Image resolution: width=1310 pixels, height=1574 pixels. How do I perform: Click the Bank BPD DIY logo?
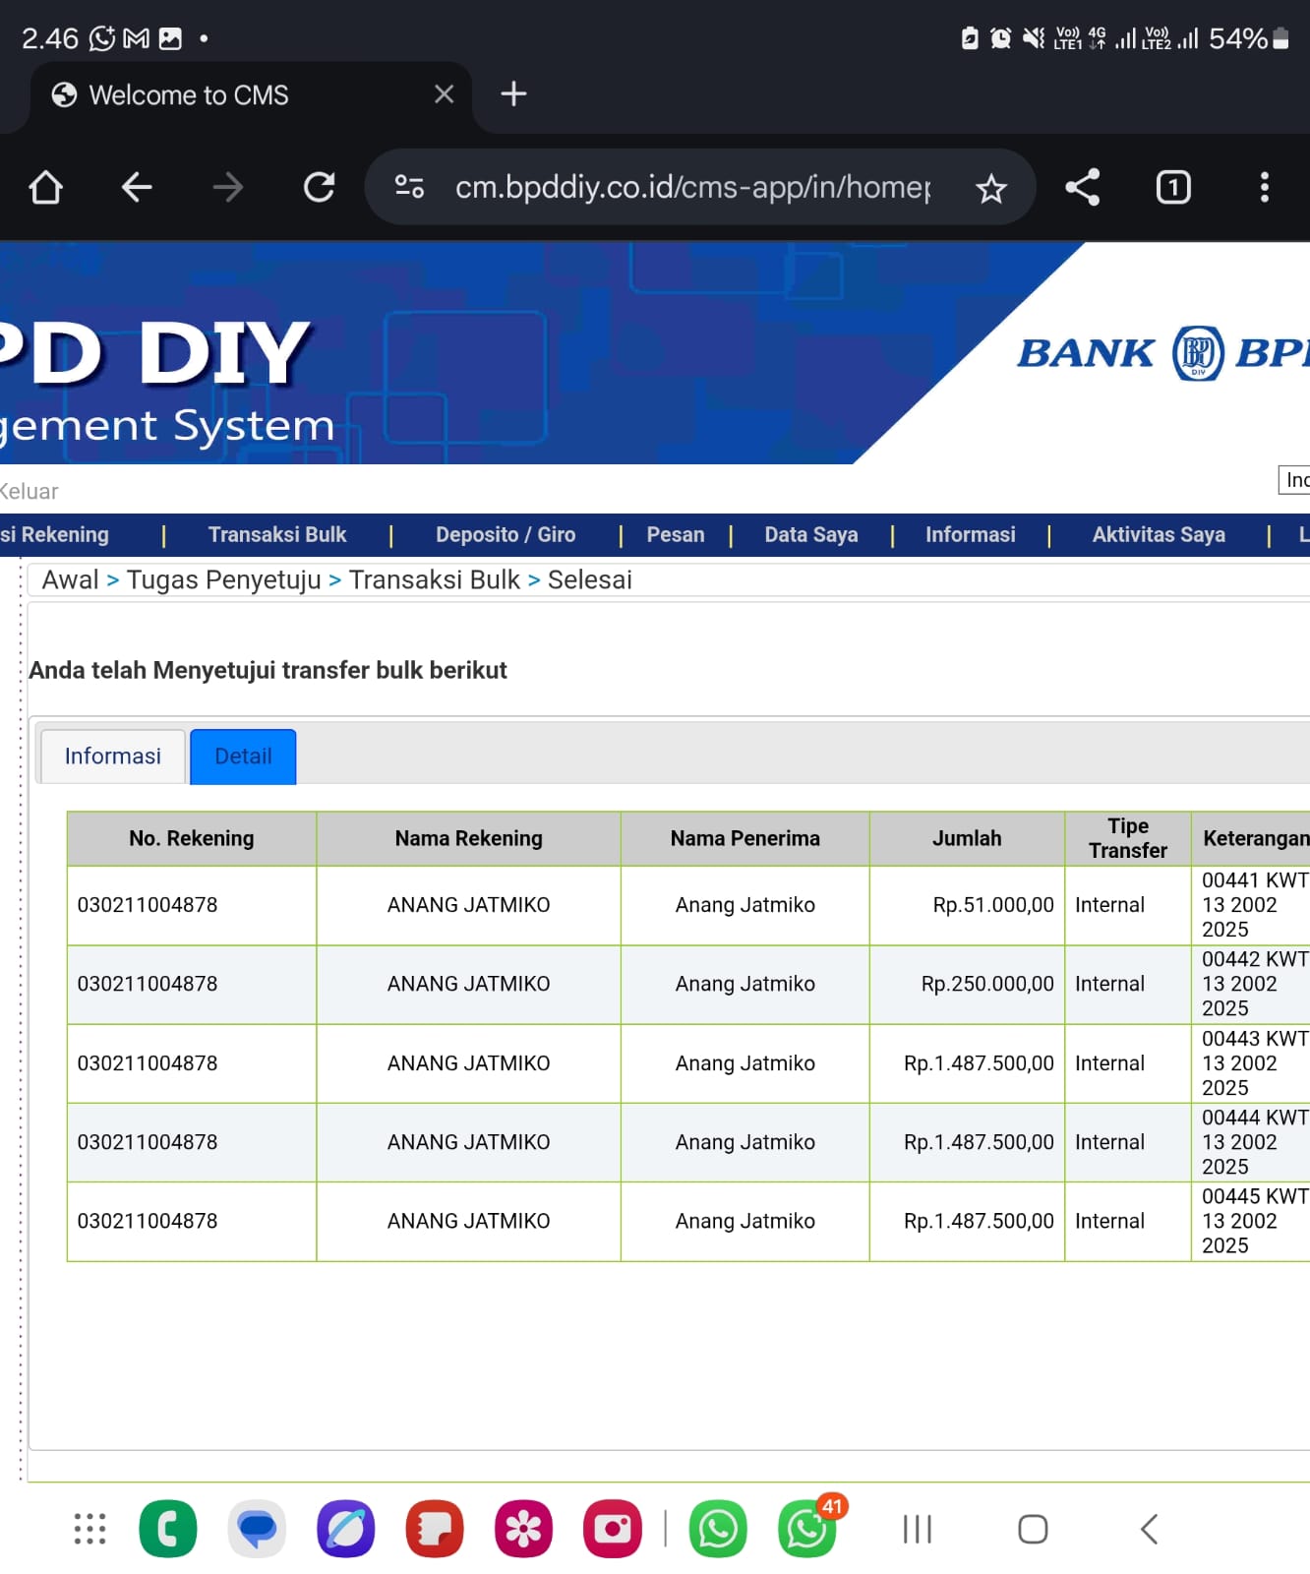pos(1163,352)
